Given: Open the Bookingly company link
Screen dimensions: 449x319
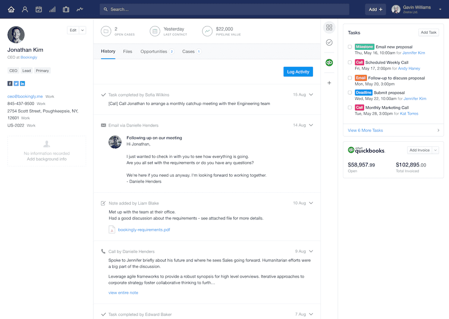Looking at the screenshot, I should point(29,57).
